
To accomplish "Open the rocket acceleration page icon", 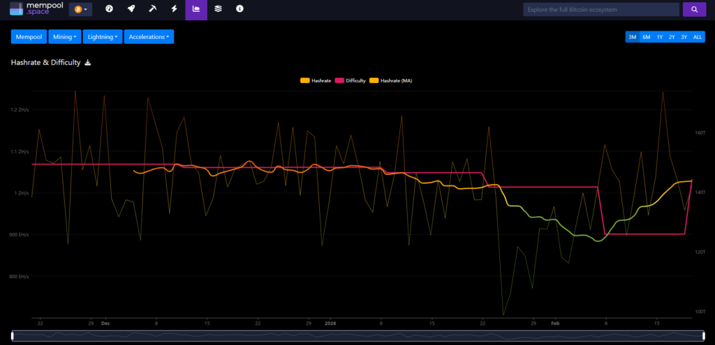I will click(x=131, y=9).
